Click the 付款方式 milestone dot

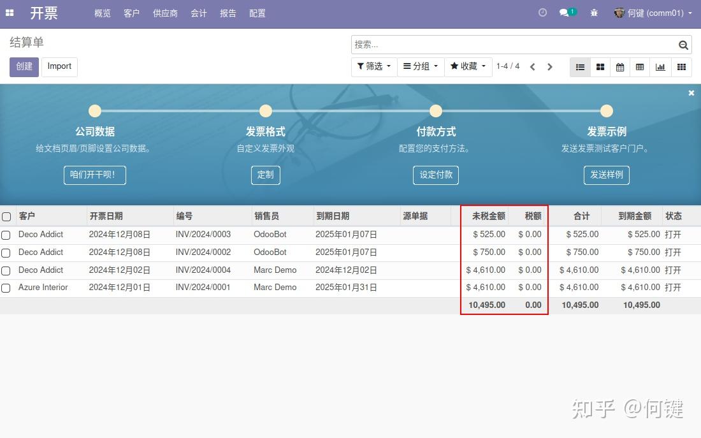point(435,111)
